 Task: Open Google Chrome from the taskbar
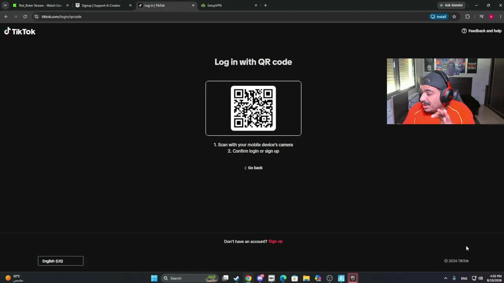coord(248,278)
